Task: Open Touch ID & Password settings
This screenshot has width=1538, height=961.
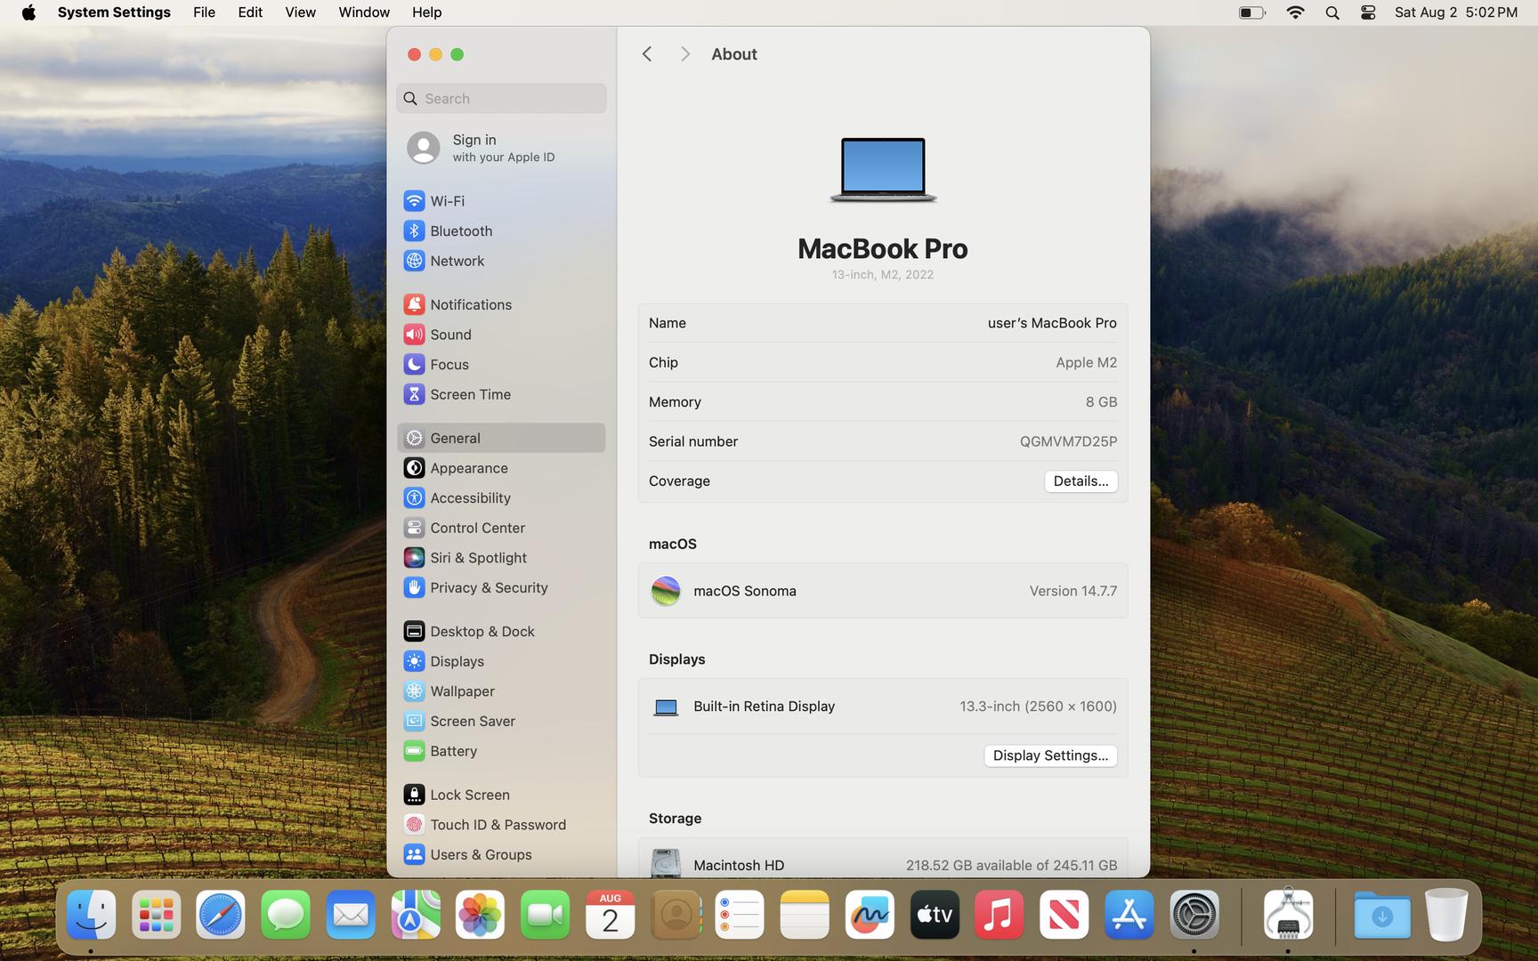Action: coord(501,825)
